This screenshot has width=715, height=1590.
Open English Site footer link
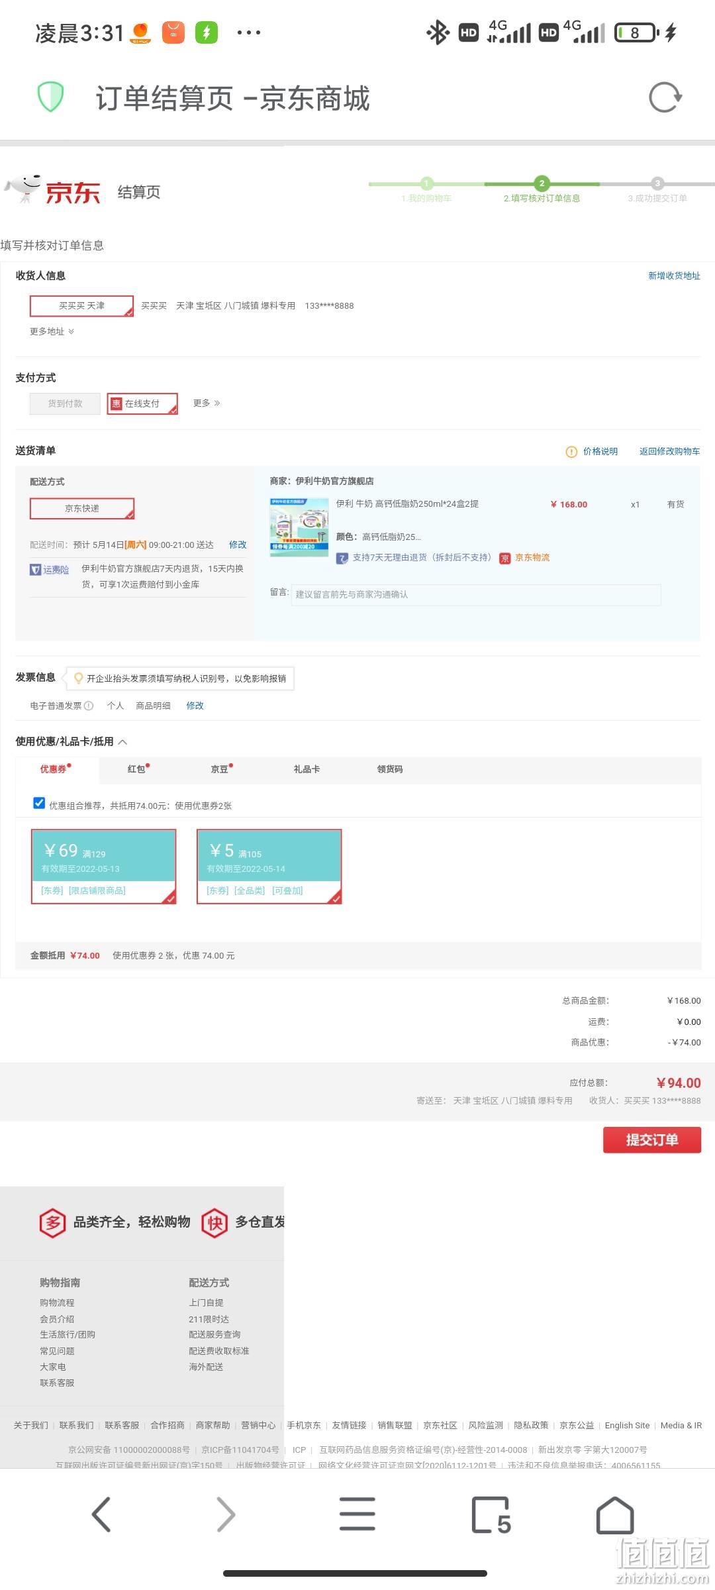[627, 1425]
